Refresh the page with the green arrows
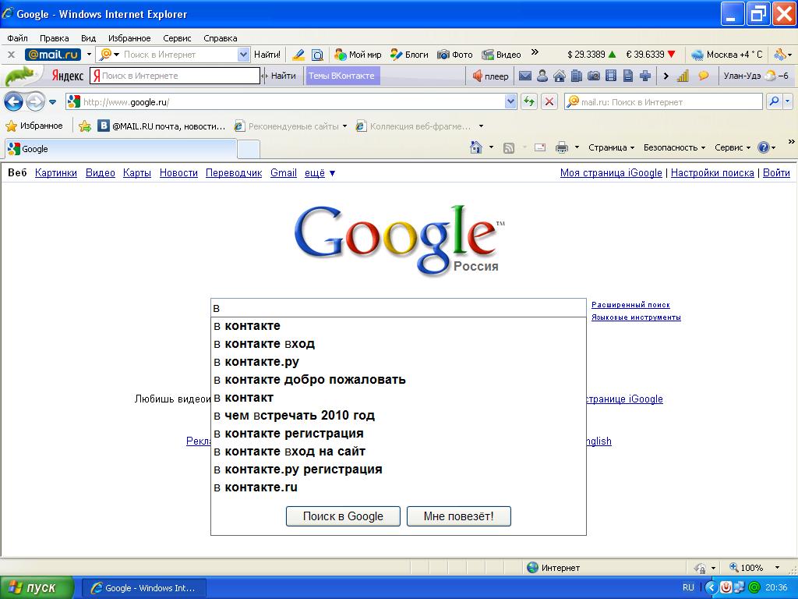Screen dimensions: 798x599 tap(529, 102)
